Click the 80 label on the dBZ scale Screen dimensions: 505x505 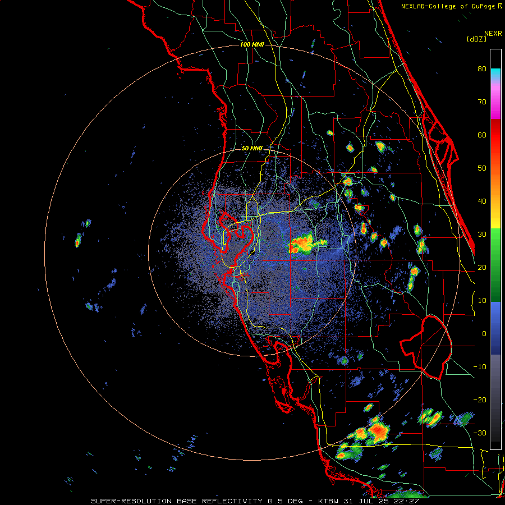point(482,68)
